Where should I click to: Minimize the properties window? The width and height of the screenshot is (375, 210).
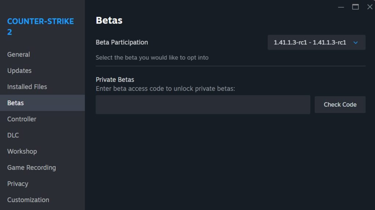click(x=341, y=7)
